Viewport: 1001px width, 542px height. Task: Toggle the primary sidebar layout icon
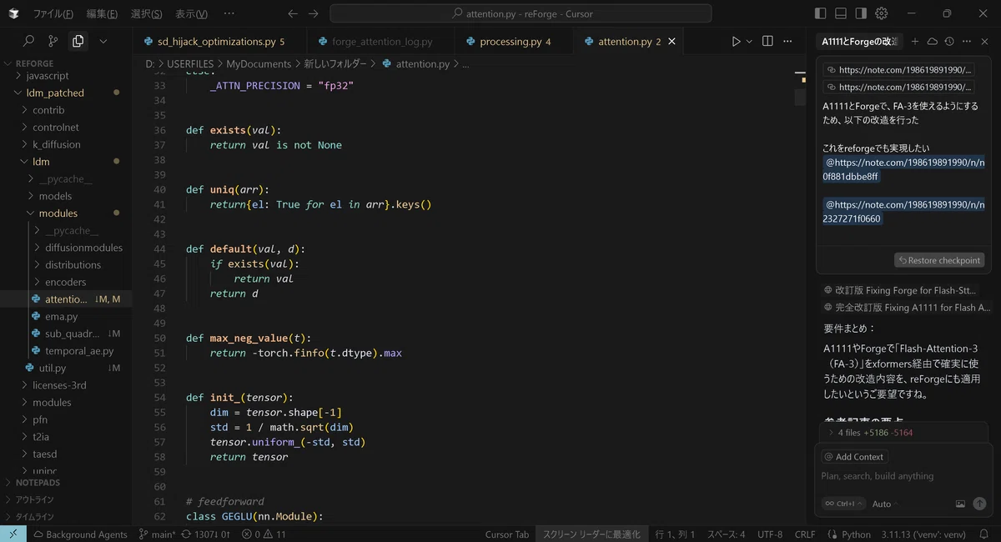point(821,13)
